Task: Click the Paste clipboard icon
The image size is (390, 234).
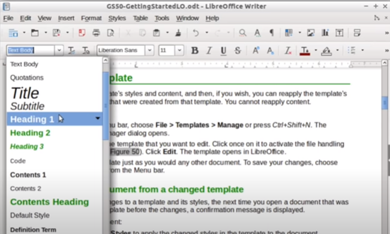Action: pyautogui.click(x=157, y=33)
